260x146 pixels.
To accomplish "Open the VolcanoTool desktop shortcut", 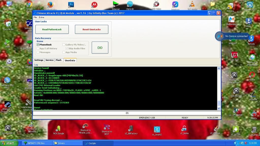I will coord(236,91).
